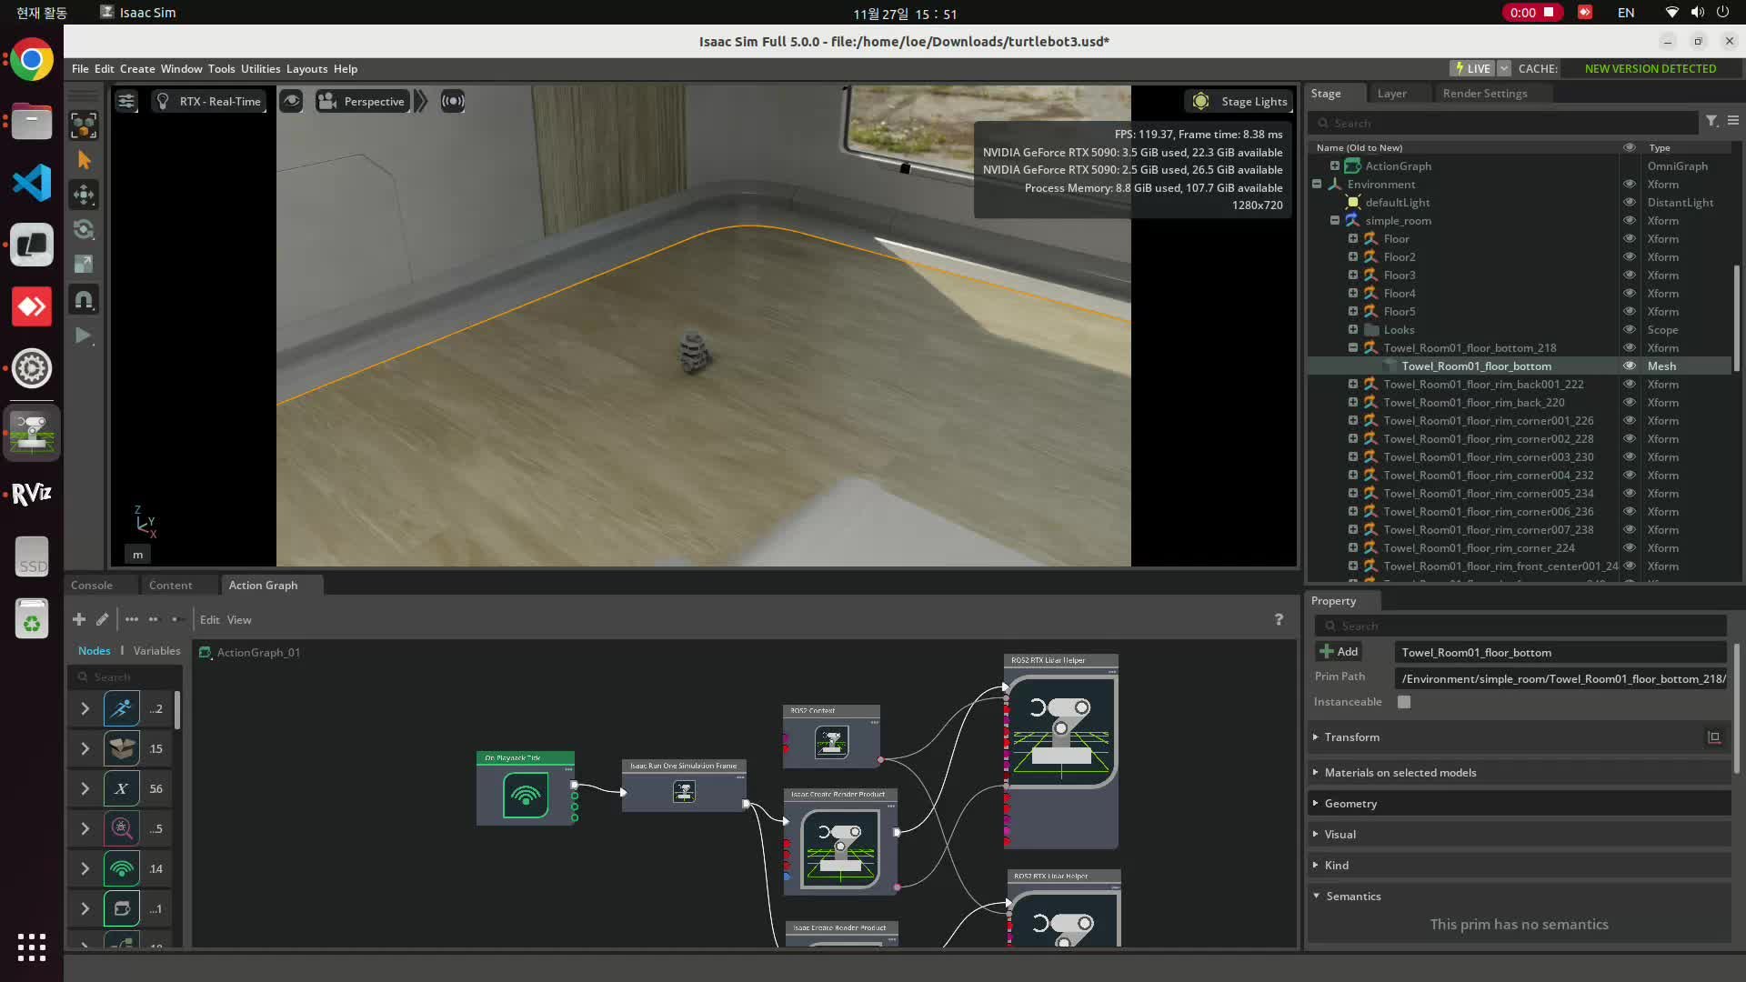Switch to the Render Settings tab
The image size is (1746, 982).
(x=1485, y=94)
